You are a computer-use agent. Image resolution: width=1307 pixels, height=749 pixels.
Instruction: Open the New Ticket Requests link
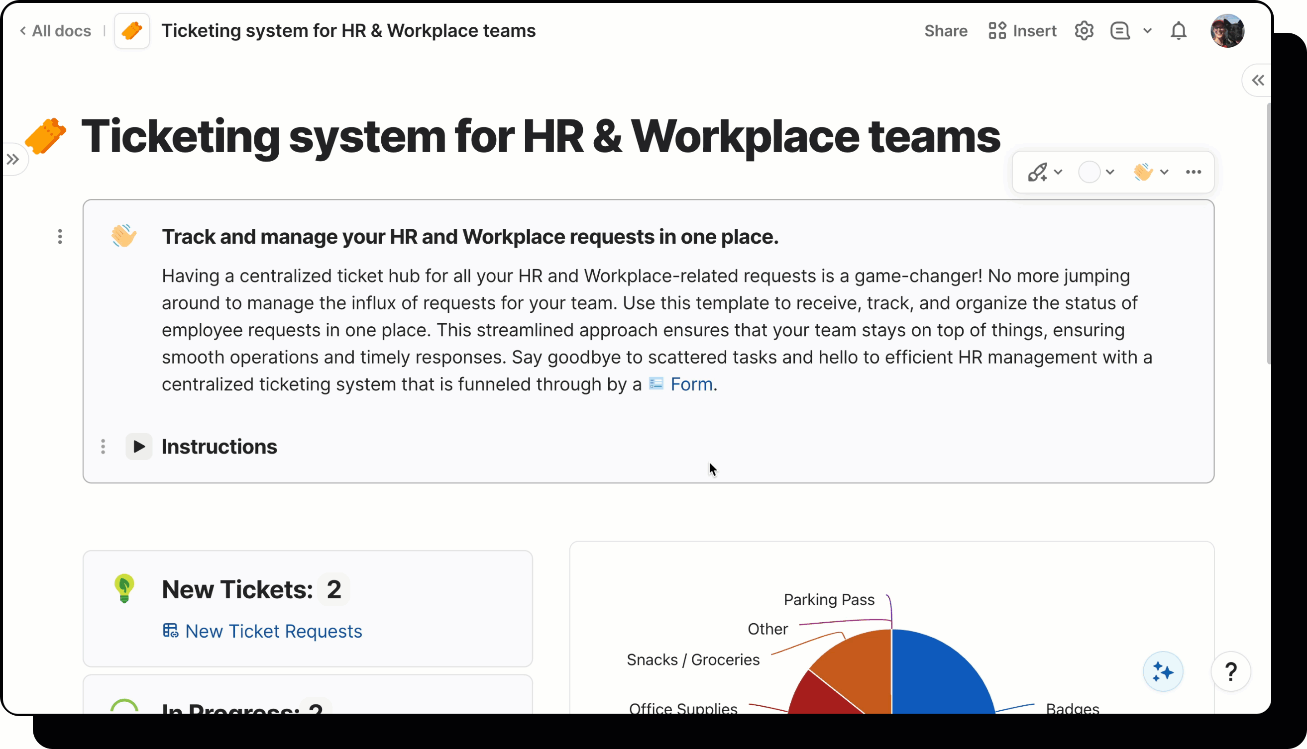tap(273, 631)
